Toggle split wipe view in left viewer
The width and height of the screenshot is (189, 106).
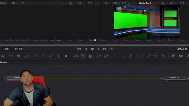tap(13, 3)
